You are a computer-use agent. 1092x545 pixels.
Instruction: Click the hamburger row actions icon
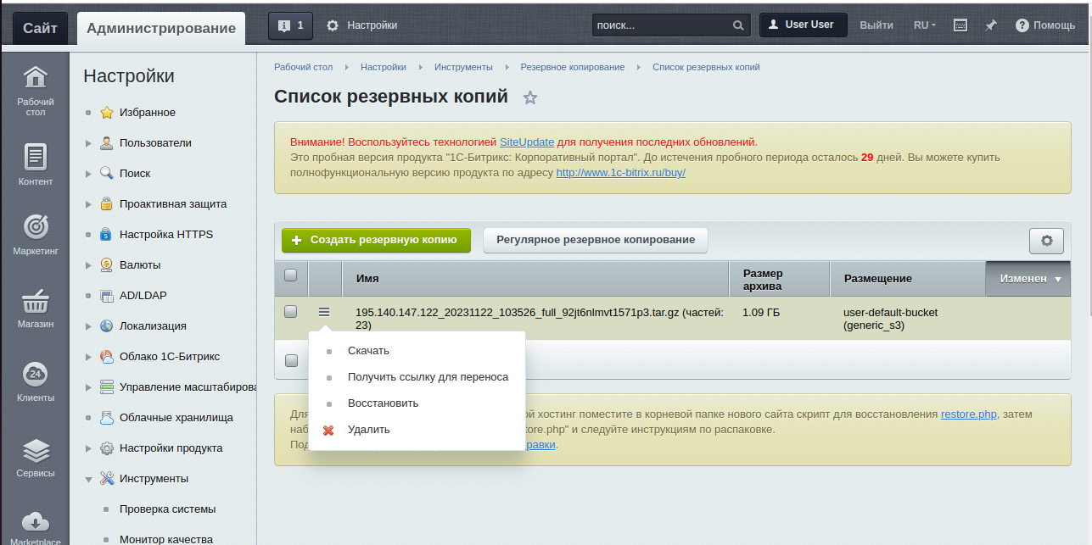(324, 312)
